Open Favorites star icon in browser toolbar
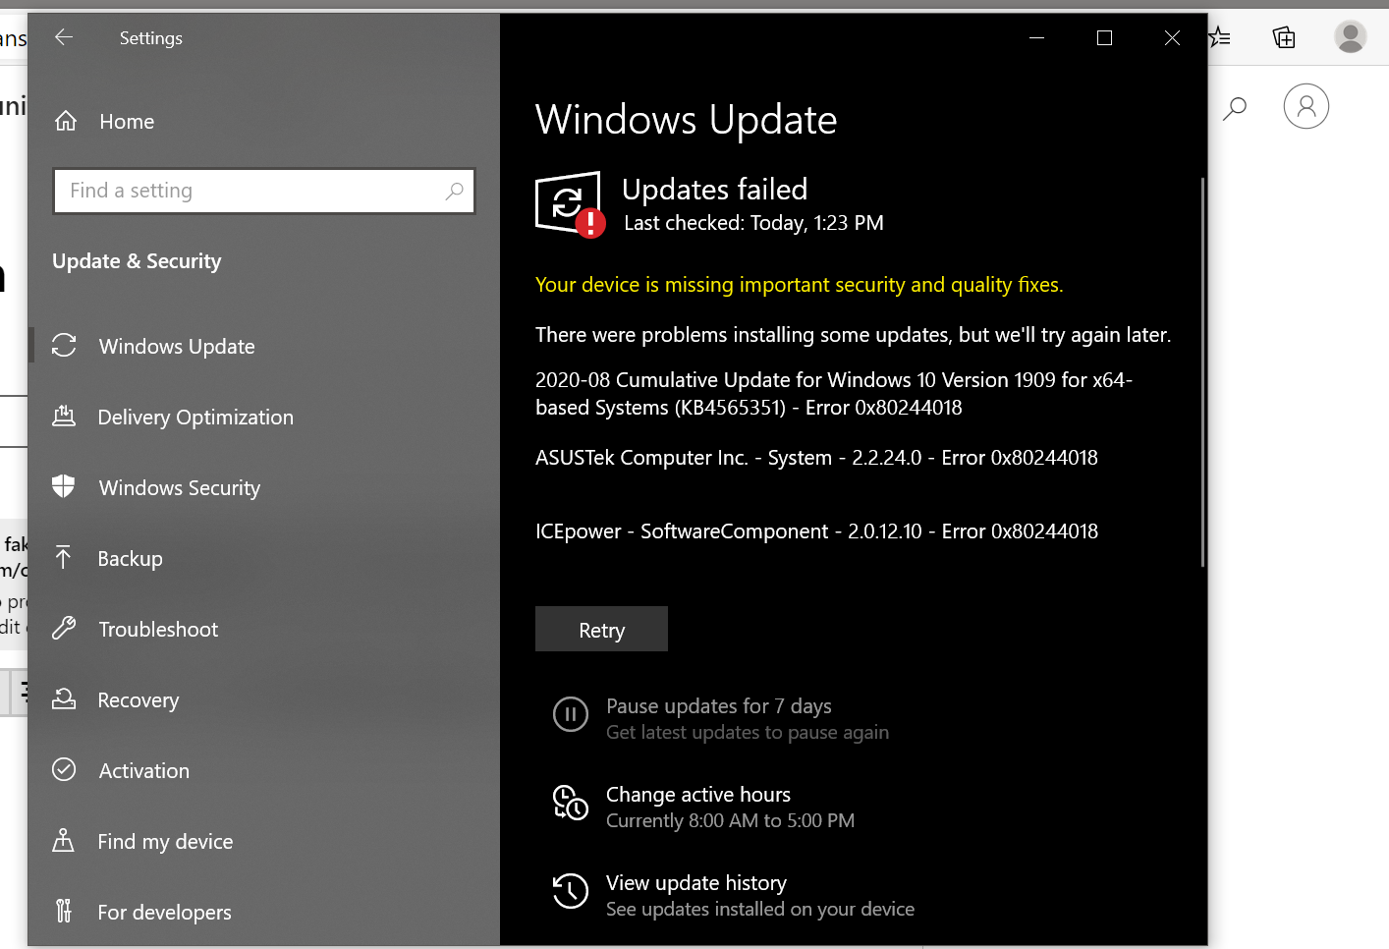This screenshot has height=949, width=1389. coord(1220,37)
